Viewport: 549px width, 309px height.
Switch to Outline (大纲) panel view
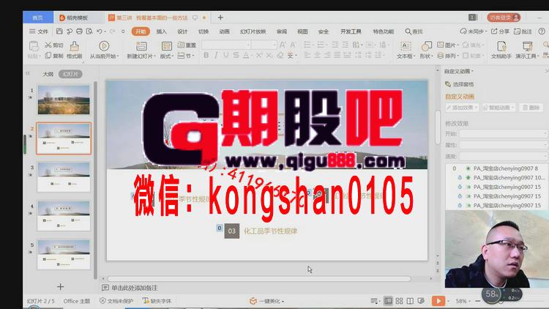click(x=48, y=74)
